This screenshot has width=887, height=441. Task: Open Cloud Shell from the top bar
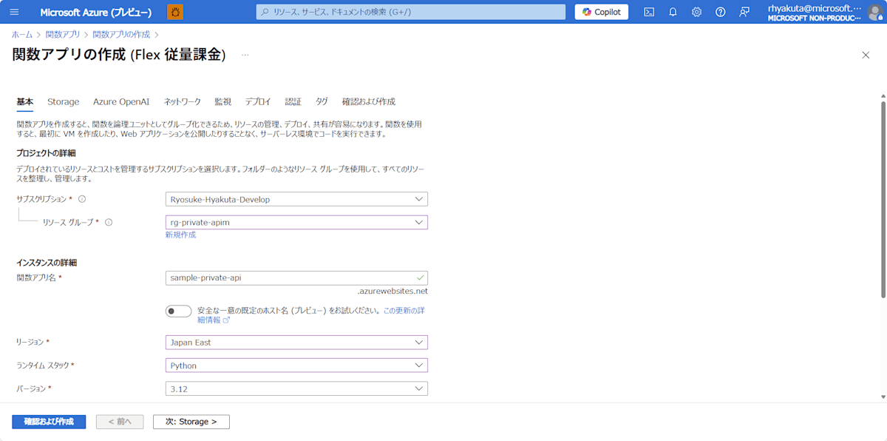(648, 12)
